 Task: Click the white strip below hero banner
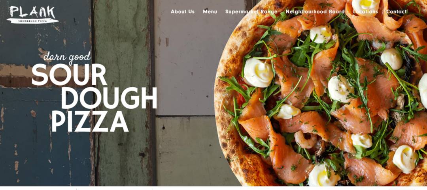pyautogui.click(x=213, y=188)
